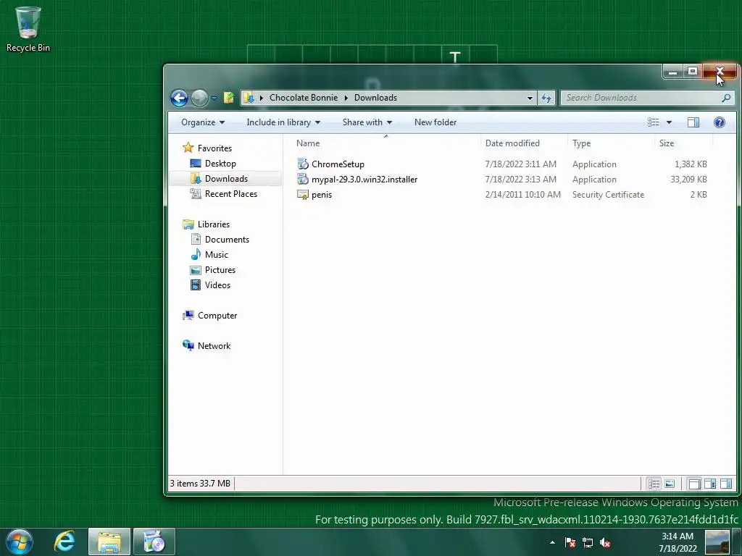Open the recent locations history arrow

[x=214, y=98]
